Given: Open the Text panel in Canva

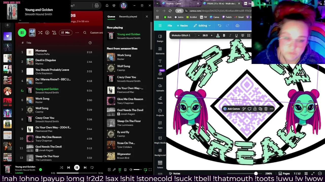Looking at the screenshot, I should coord(160,63).
